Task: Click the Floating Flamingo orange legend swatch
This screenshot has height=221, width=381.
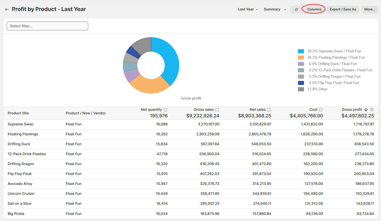Action: [301, 58]
